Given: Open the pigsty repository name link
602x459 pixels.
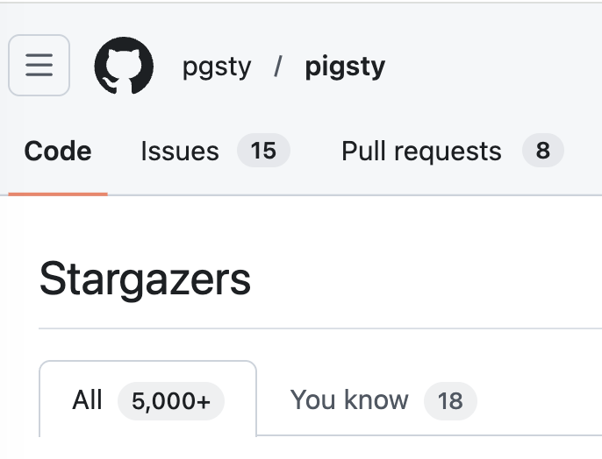Looking at the screenshot, I should (345, 67).
